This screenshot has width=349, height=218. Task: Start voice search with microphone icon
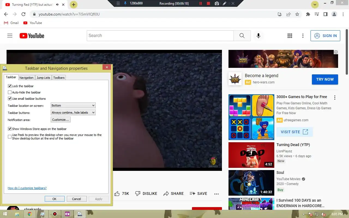258,36
